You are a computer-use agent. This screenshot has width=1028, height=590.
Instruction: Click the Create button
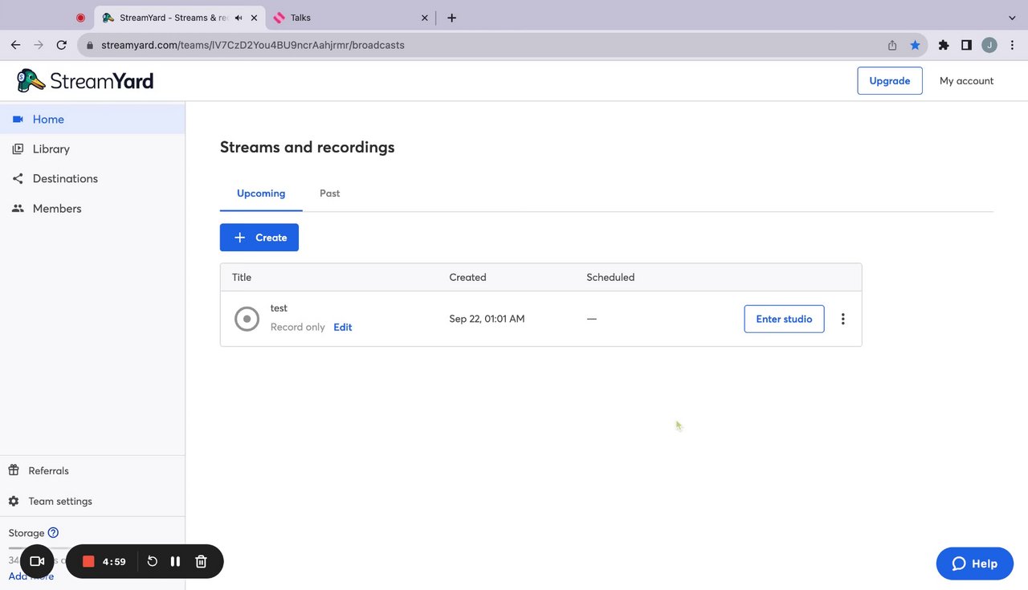[259, 238]
